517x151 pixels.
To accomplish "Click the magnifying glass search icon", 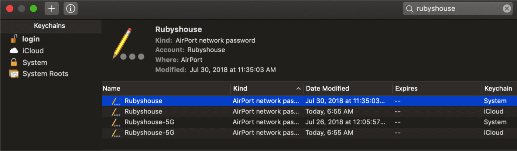I will pos(409,9).
